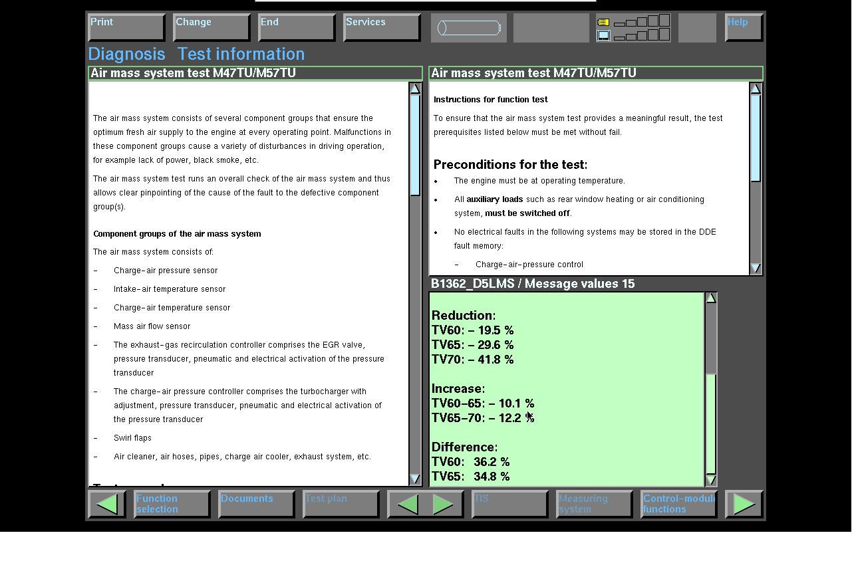Viewport: 854px width, 569px height.
Task: Click the center next page green arrow
Action: click(x=444, y=504)
